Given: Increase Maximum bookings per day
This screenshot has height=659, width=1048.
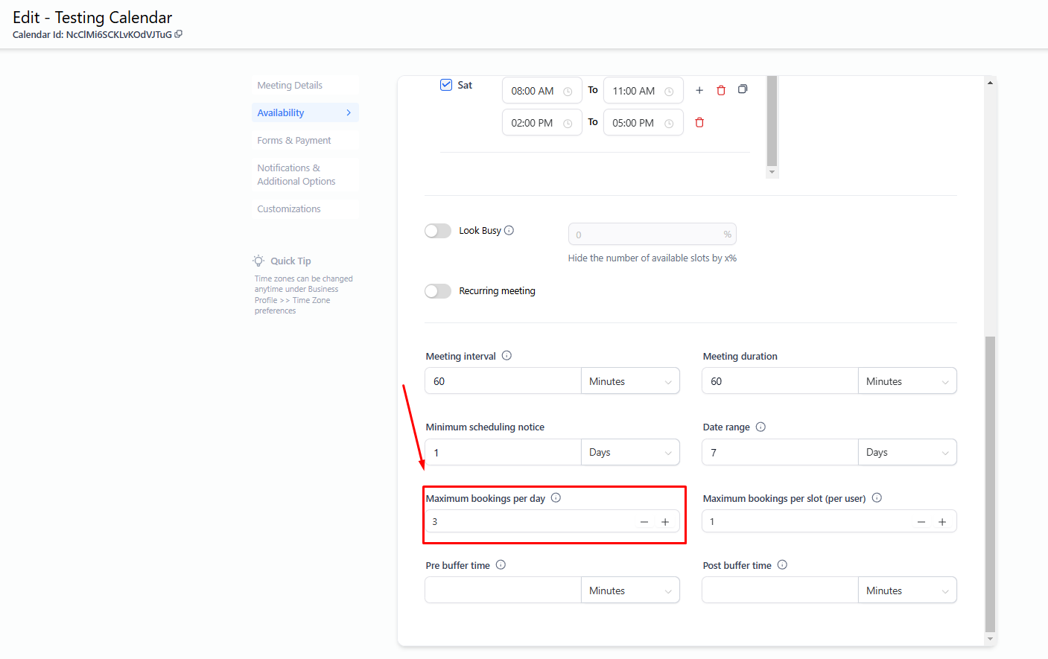Looking at the screenshot, I should coord(665,522).
